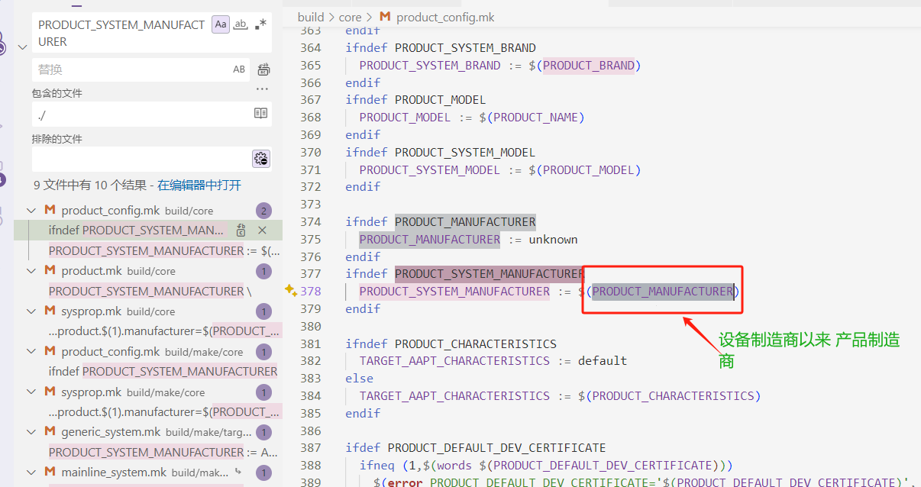The height and width of the screenshot is (487, 921).
Task: Toggle Match Case (Aa) in search box
Action: tap(221, 24)
